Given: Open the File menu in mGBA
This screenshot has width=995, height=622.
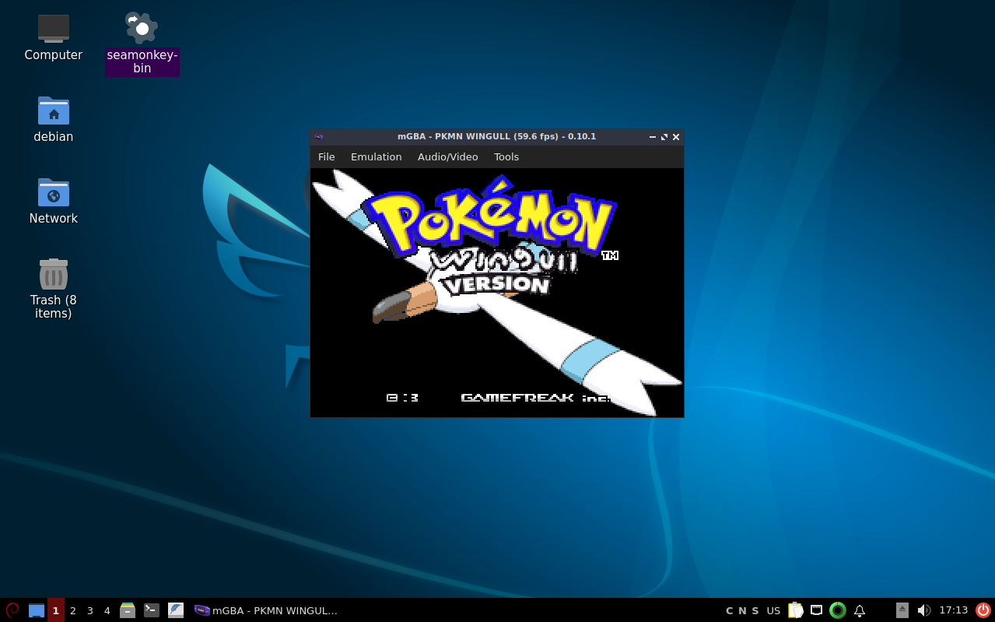Looking at the screenshot, I should [x=326, y=156].
